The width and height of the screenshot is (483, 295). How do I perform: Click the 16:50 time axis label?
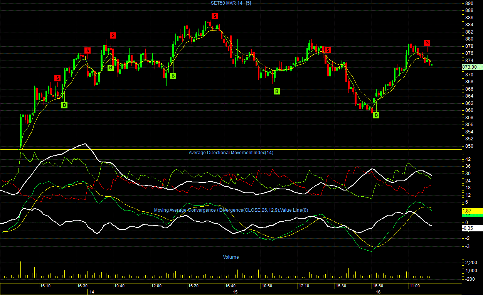[x=377, y=286]
